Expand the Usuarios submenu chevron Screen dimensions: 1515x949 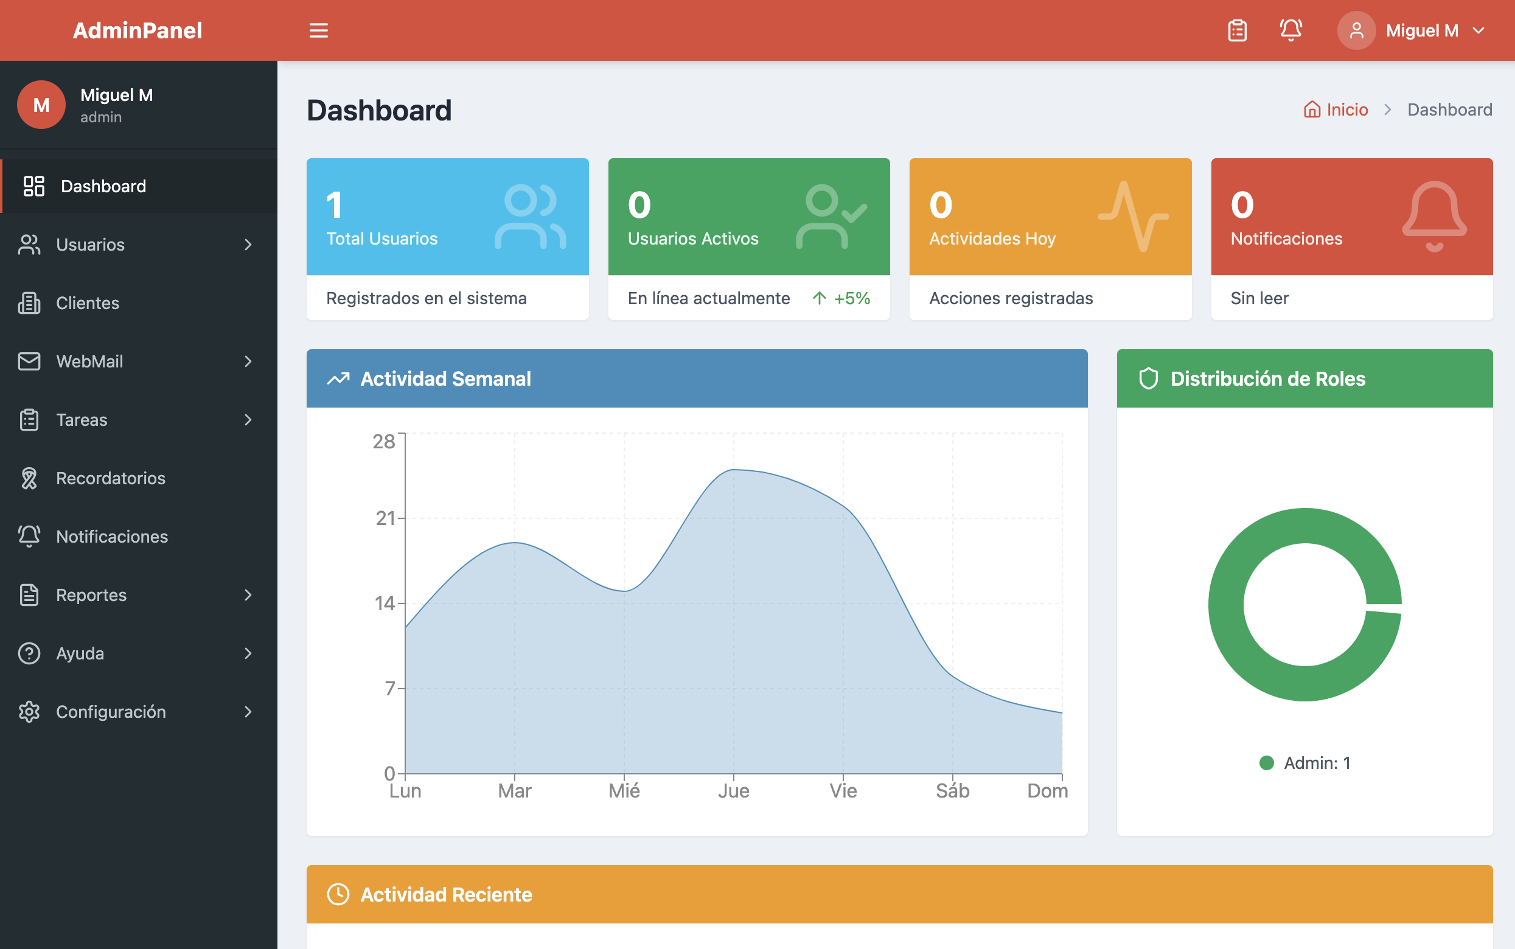click(x=248, y=244)
